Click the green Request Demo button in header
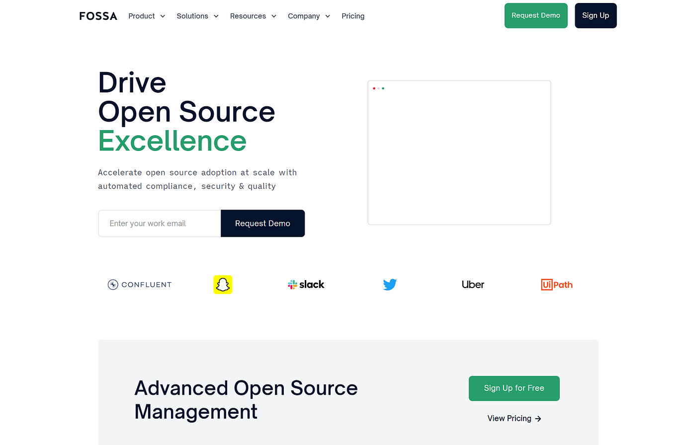The width and height of the screenshot is (696, 445). click(536, 15)
